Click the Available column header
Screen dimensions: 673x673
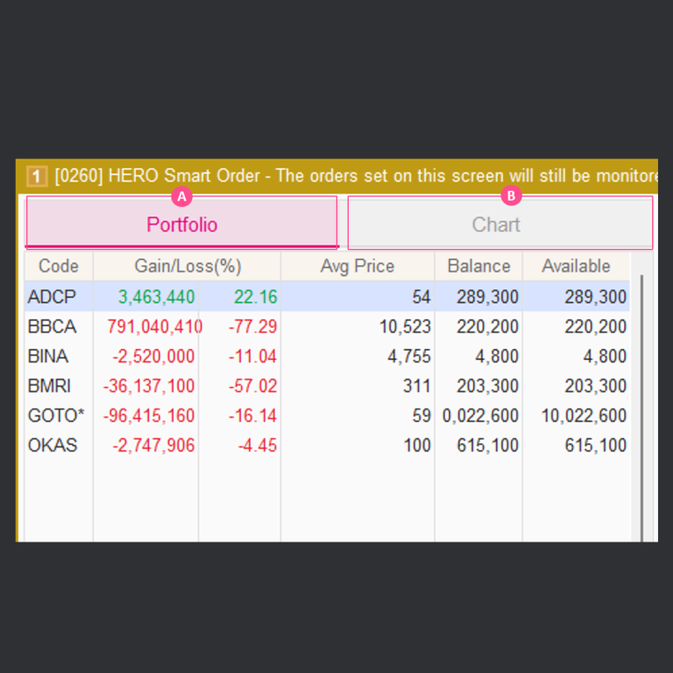[x=576, y=266]
